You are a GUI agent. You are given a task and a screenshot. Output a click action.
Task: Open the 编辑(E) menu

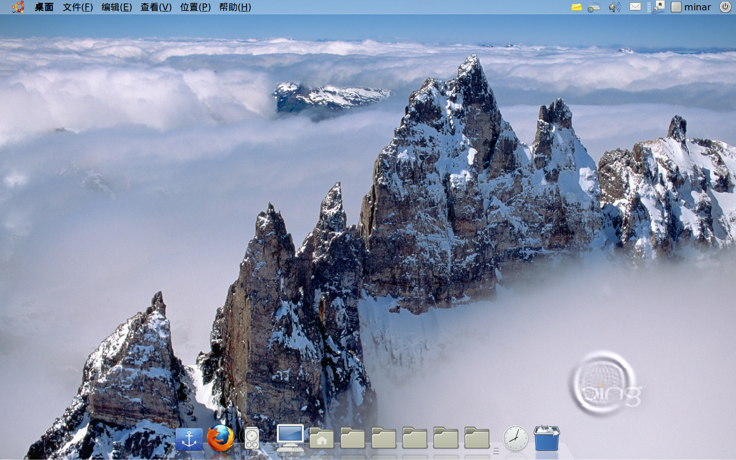117,7
